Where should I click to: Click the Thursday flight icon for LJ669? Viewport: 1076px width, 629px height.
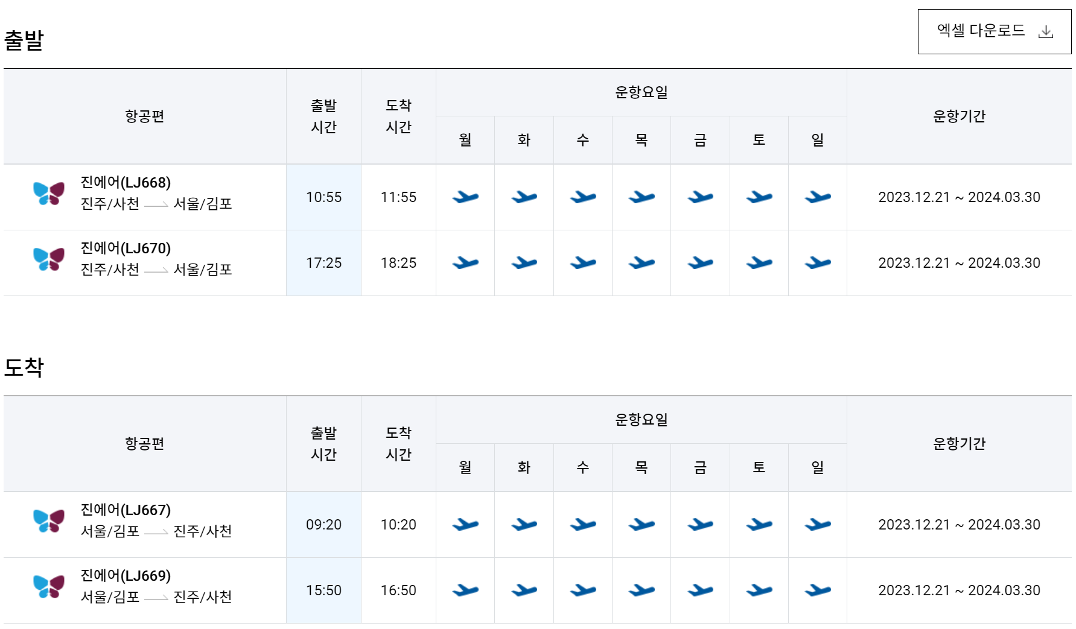pyautogui.click(x=641, y=590)
